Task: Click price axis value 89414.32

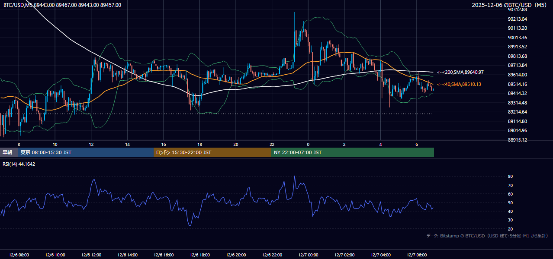Action: 518,93
